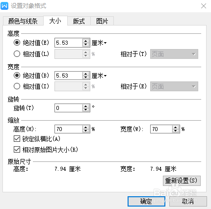Select 相对值(I) width radio button

click(x=17, y=86)
